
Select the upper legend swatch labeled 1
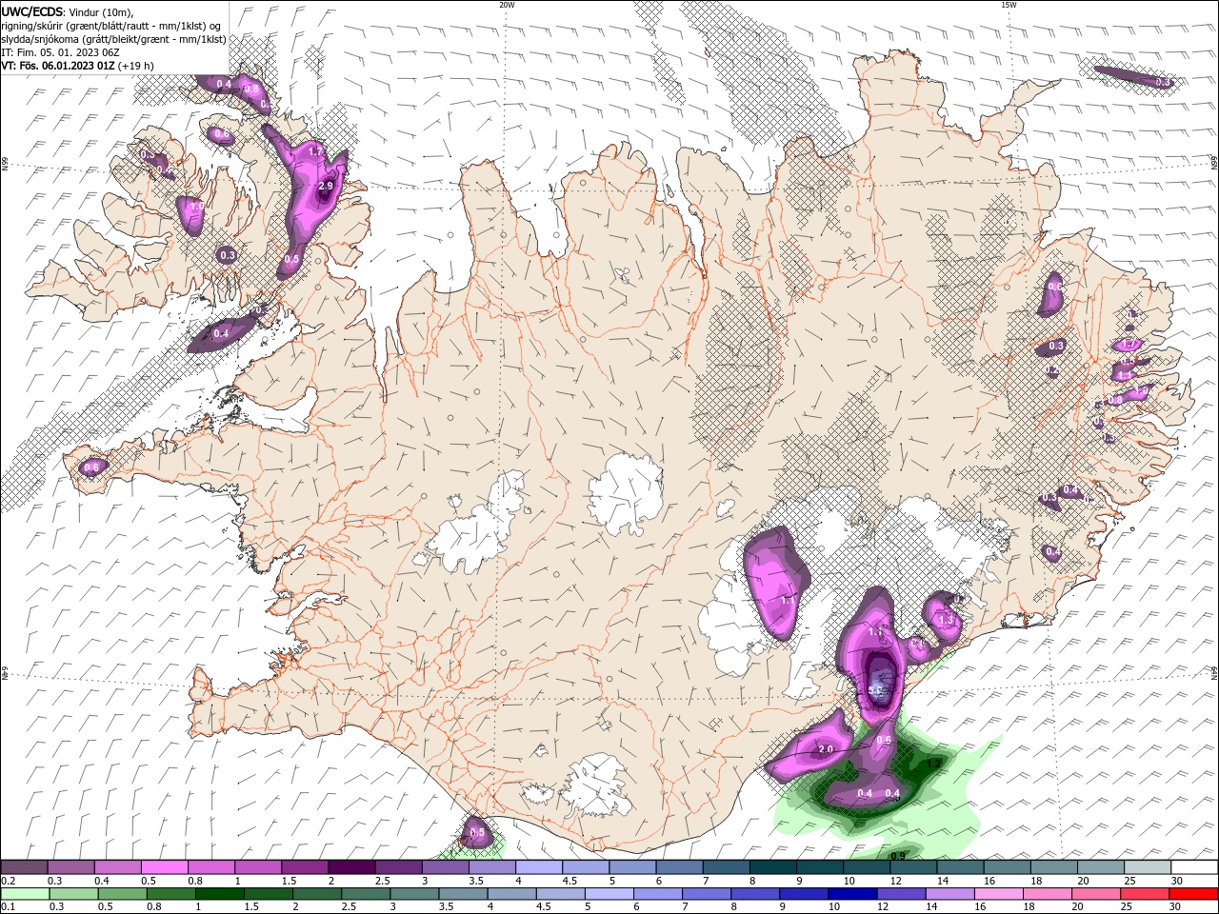point(258,867)
